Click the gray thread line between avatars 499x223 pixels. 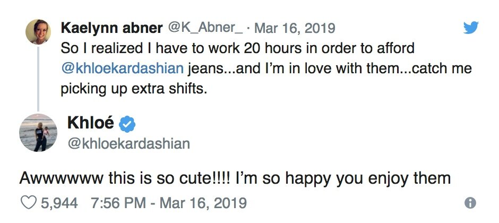[x=38, y=80]
